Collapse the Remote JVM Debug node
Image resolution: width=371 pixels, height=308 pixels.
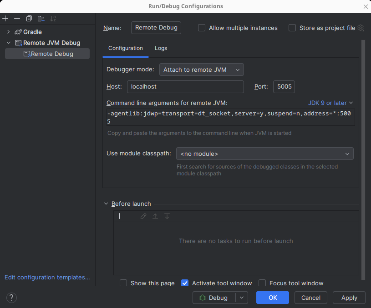(9, 43)
